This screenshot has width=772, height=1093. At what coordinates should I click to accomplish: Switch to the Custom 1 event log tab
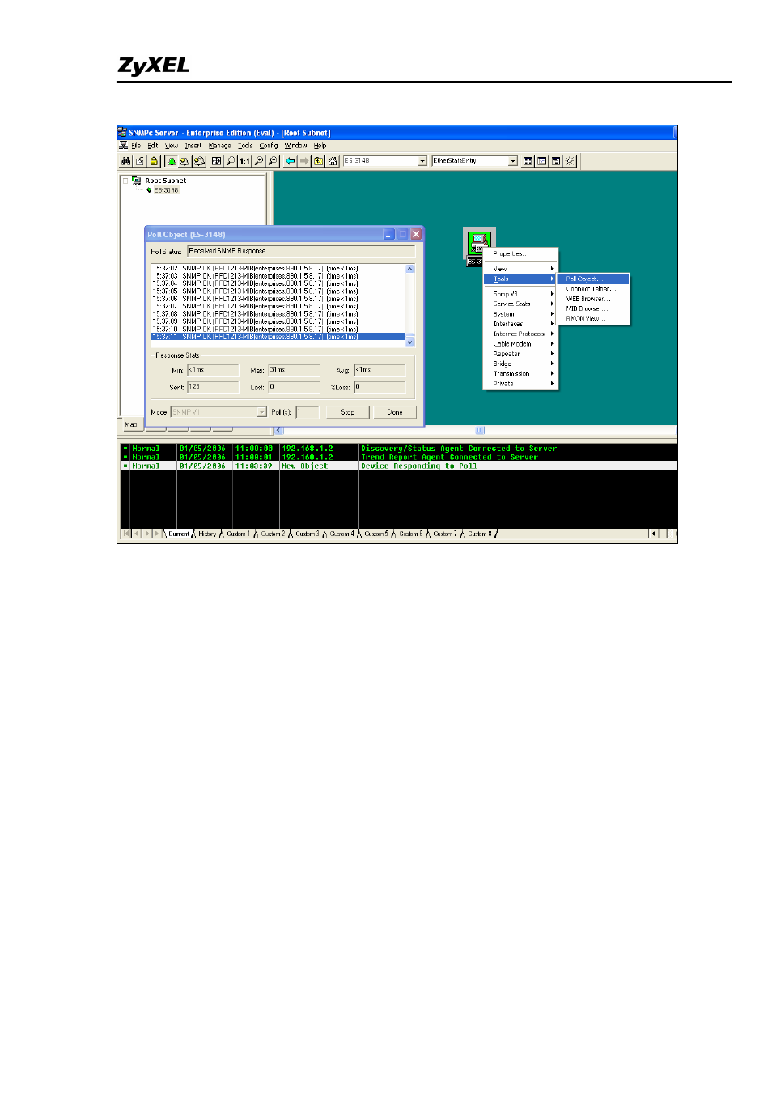(x=238, y=534)
